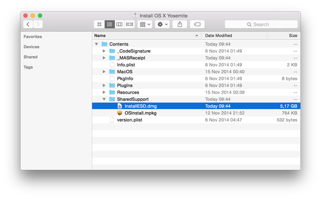Viewport: 321px width, 199px height.
Task: Click the Favorites sidebar heading
Action: [x=33, y=37]
